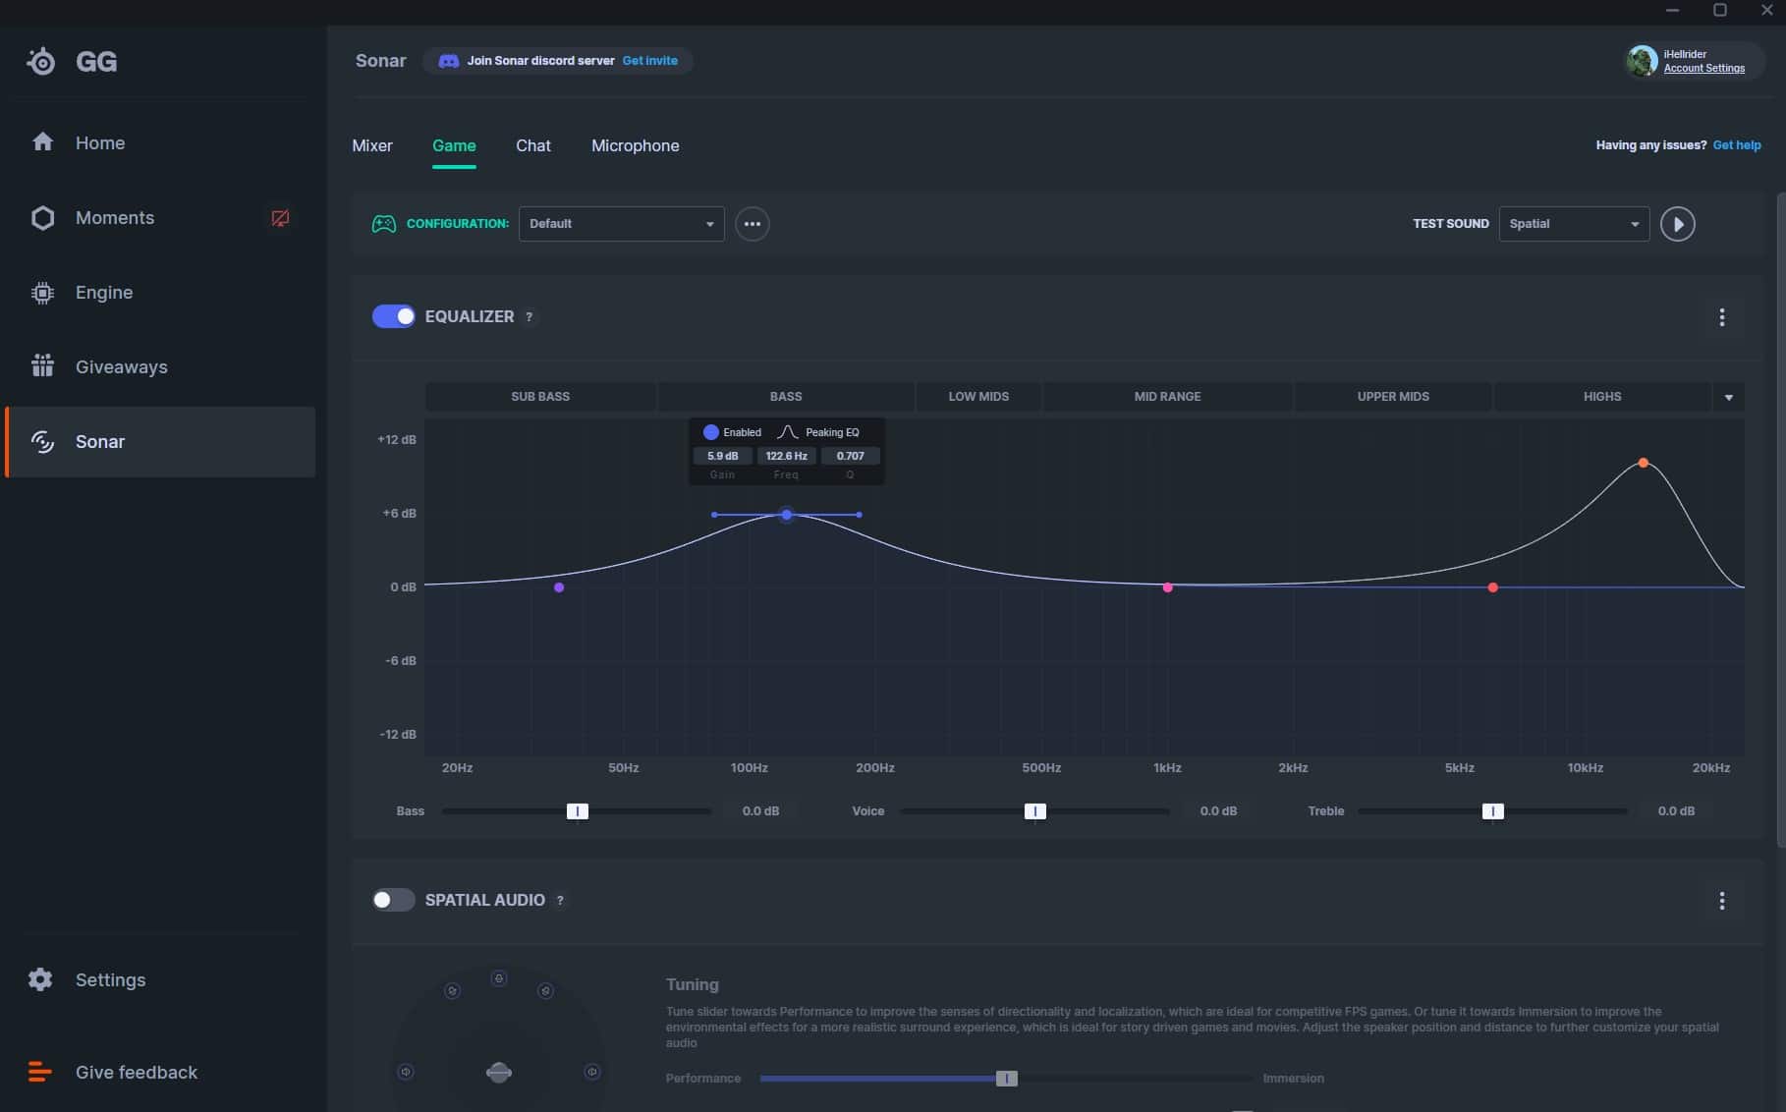Click the top-left spatial speaker icon

(x=452, y=991)
